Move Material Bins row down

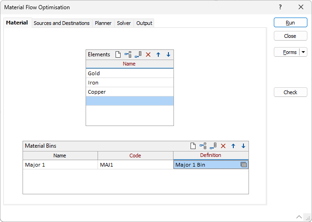click(x=243, y=146)
